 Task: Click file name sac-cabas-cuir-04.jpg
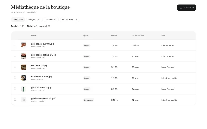pyautogui.click(x=43, y=44)
